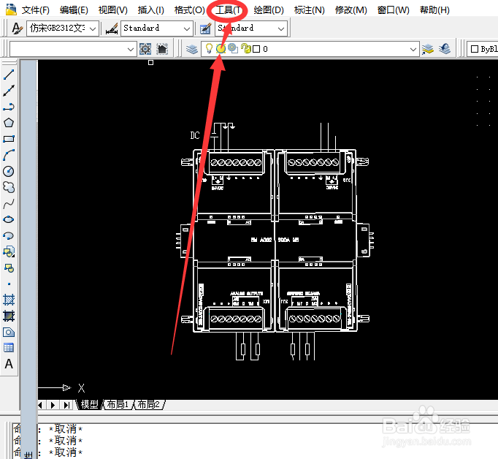The image size is (498, 459).
Task: Open the 绘图(D) menu
Action: (269, 10)
